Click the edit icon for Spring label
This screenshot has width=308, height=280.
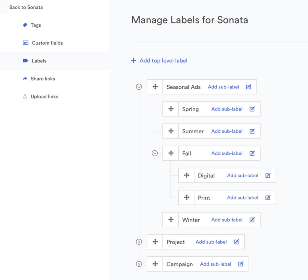pos(252,109)
